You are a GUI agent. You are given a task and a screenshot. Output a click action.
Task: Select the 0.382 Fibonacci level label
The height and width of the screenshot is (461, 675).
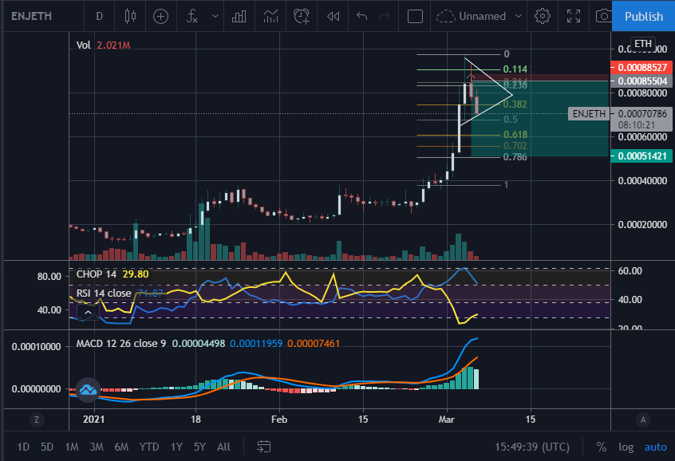point(515,104)
